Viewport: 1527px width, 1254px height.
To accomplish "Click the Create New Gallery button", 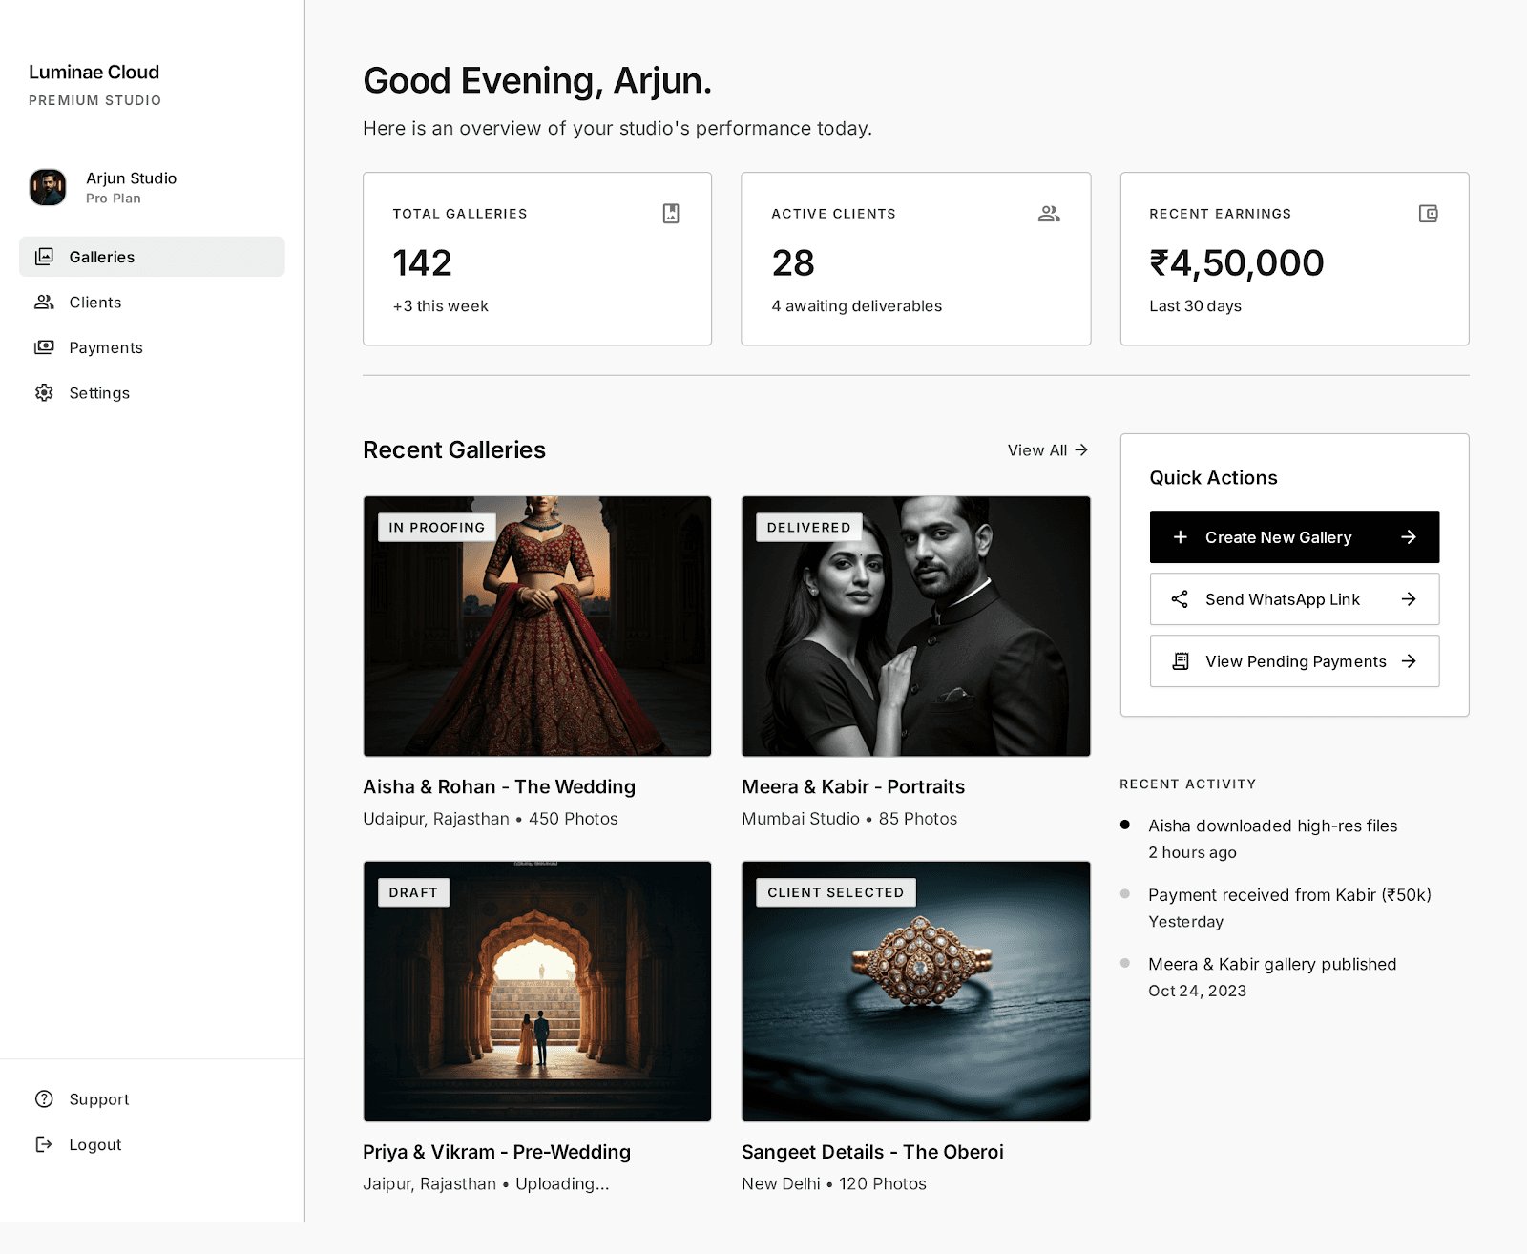I will (x=1294, y=537).
